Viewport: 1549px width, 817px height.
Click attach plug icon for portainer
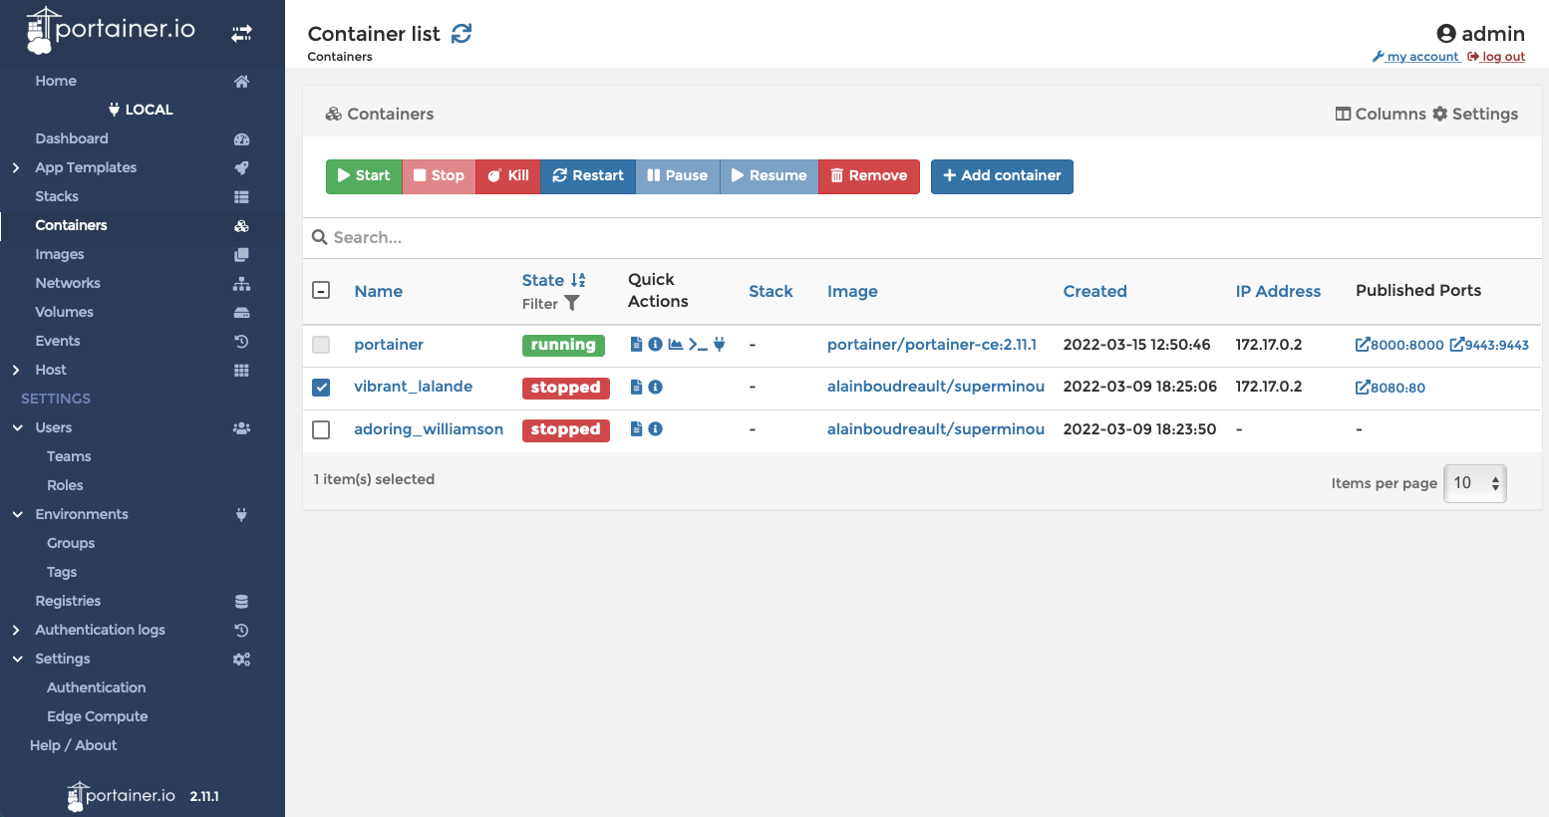(719, 345)
